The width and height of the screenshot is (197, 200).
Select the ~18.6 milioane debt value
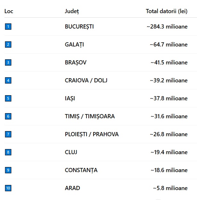[168, 170]
